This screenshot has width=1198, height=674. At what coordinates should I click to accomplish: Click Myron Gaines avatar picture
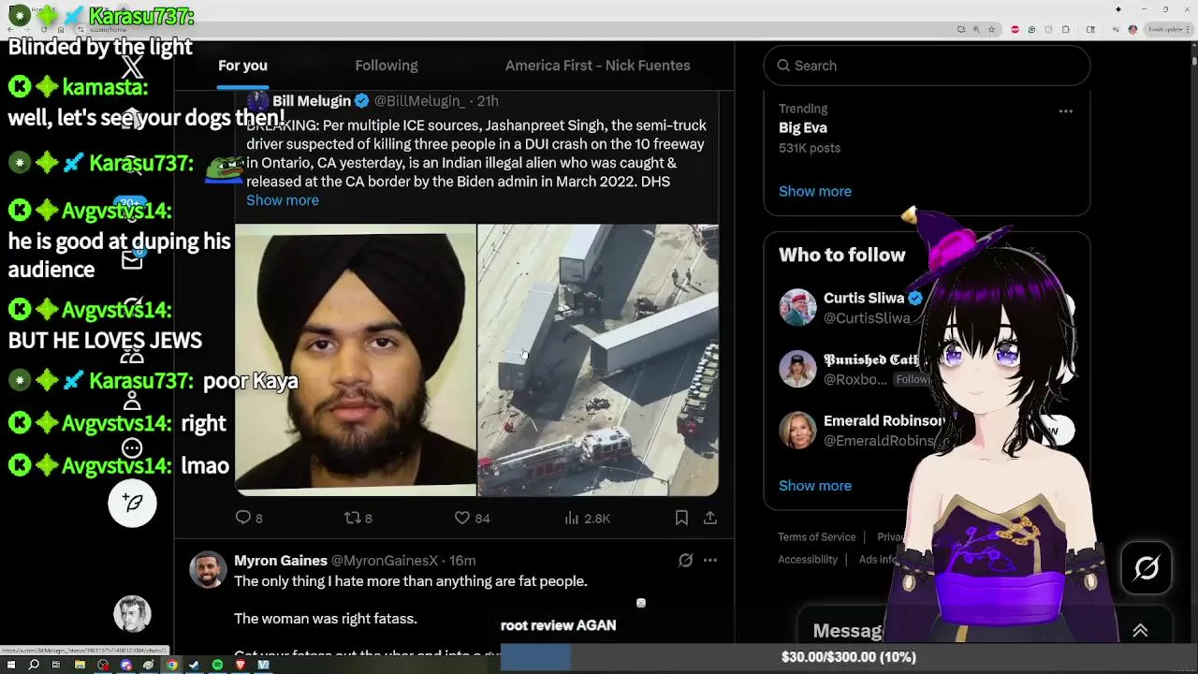click(x=208, y=569)
